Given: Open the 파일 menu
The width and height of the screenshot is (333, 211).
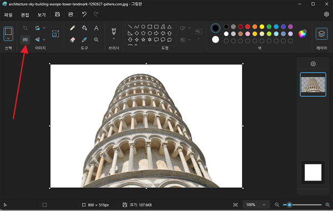Looking at the screenshot, I should (x=8, y=15).
